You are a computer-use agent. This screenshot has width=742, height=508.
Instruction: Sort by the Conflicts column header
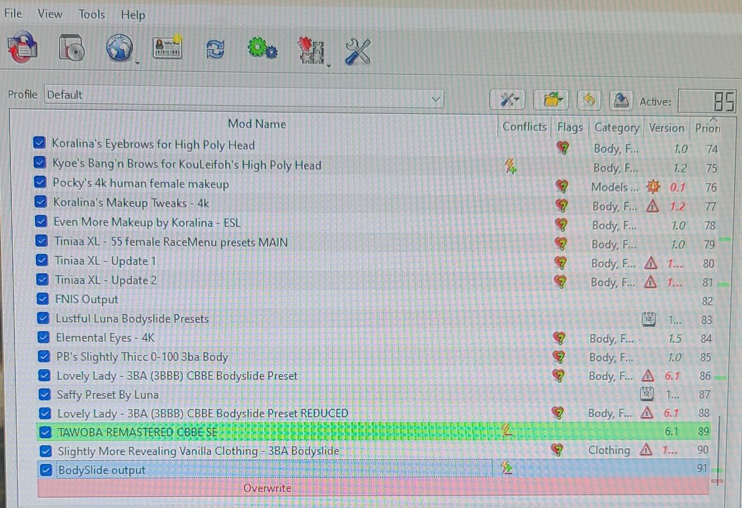tap(524, 127)
